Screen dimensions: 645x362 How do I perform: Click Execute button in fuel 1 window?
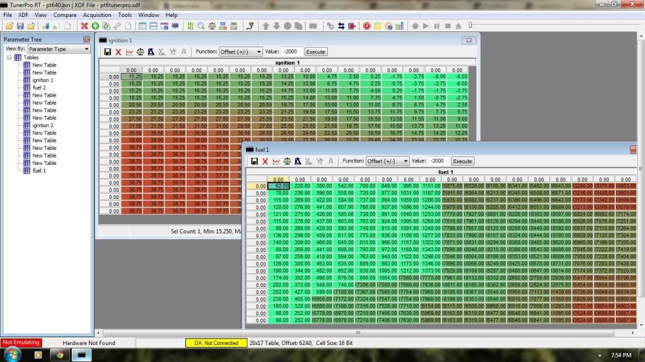[x=462, y=161]
